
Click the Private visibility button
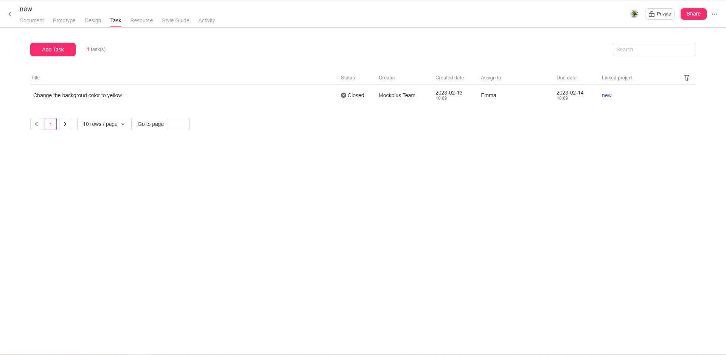(660, 14)
